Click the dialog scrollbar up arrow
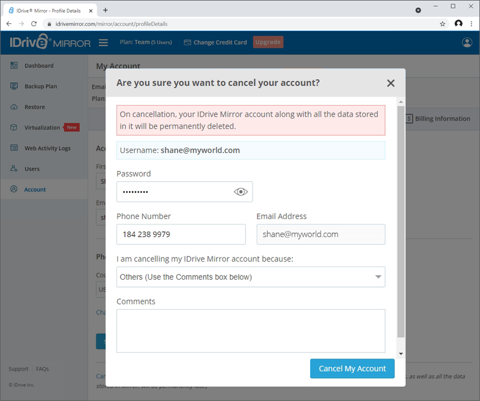 pyautogui.click(x=401, y=101)
